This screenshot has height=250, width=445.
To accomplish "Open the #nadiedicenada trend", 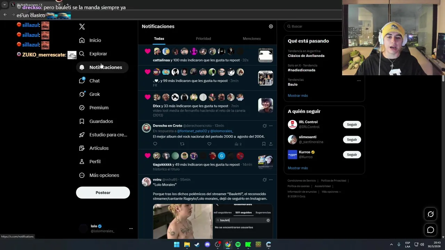I will click(301, 70).
